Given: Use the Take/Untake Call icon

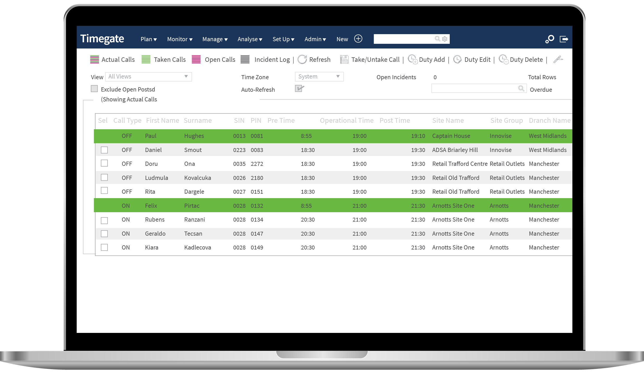Looking at the screenshot, I should pyautogui.click(x=344, y=59).
